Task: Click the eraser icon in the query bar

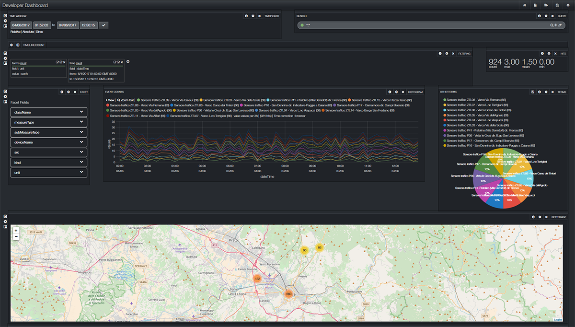Action: coord(560,25)
